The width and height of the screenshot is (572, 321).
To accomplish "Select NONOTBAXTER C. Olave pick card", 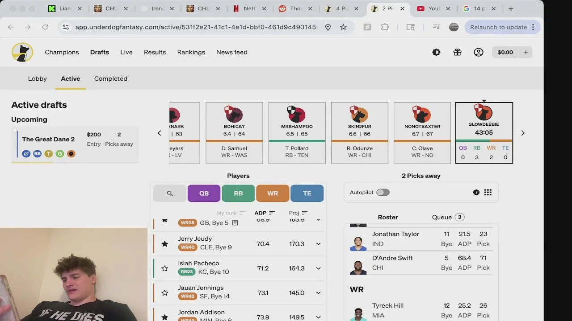I will click(x=422, y=133).
